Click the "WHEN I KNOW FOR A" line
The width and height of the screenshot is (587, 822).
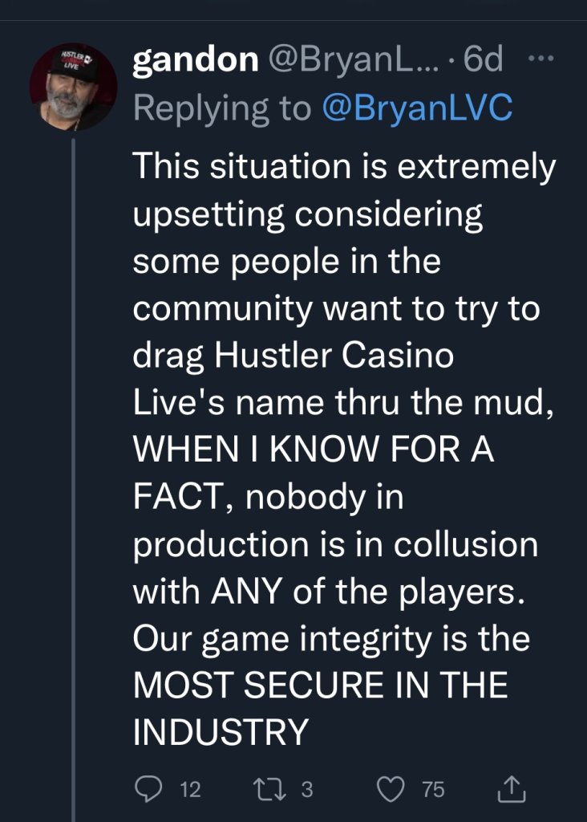(x=314, y=450)
